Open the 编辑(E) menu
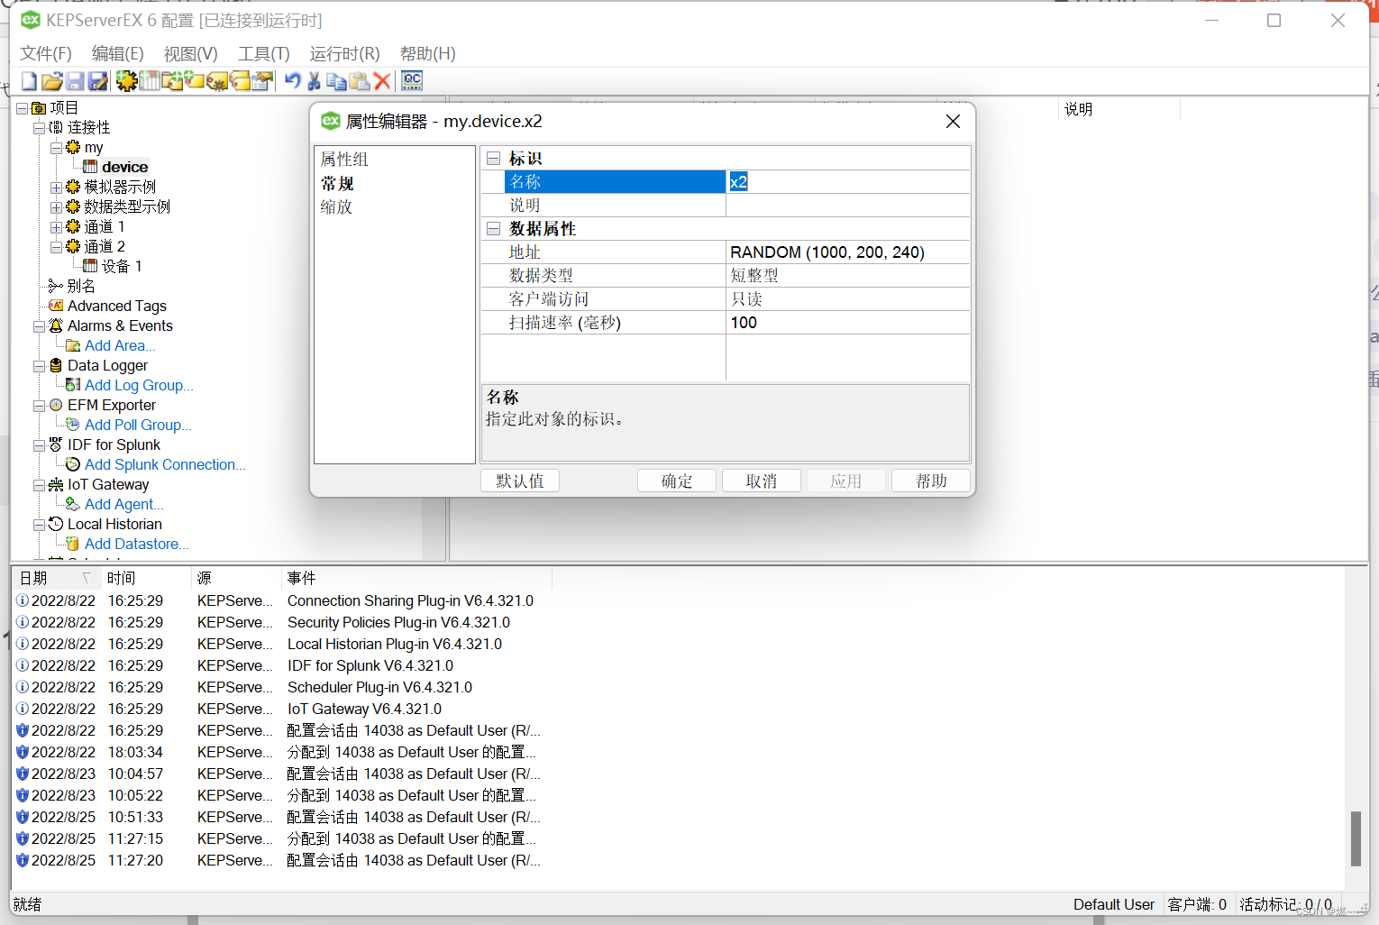1379x925 pixels. (x=117, y=54)
